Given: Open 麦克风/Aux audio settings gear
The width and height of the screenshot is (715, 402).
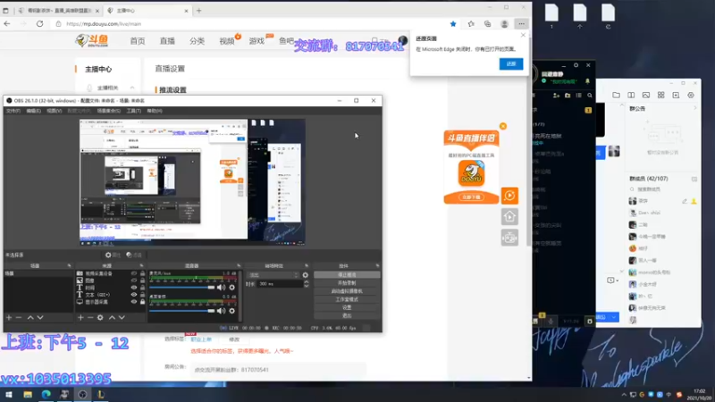Looking at the screenshot, I should coord(232,288).
